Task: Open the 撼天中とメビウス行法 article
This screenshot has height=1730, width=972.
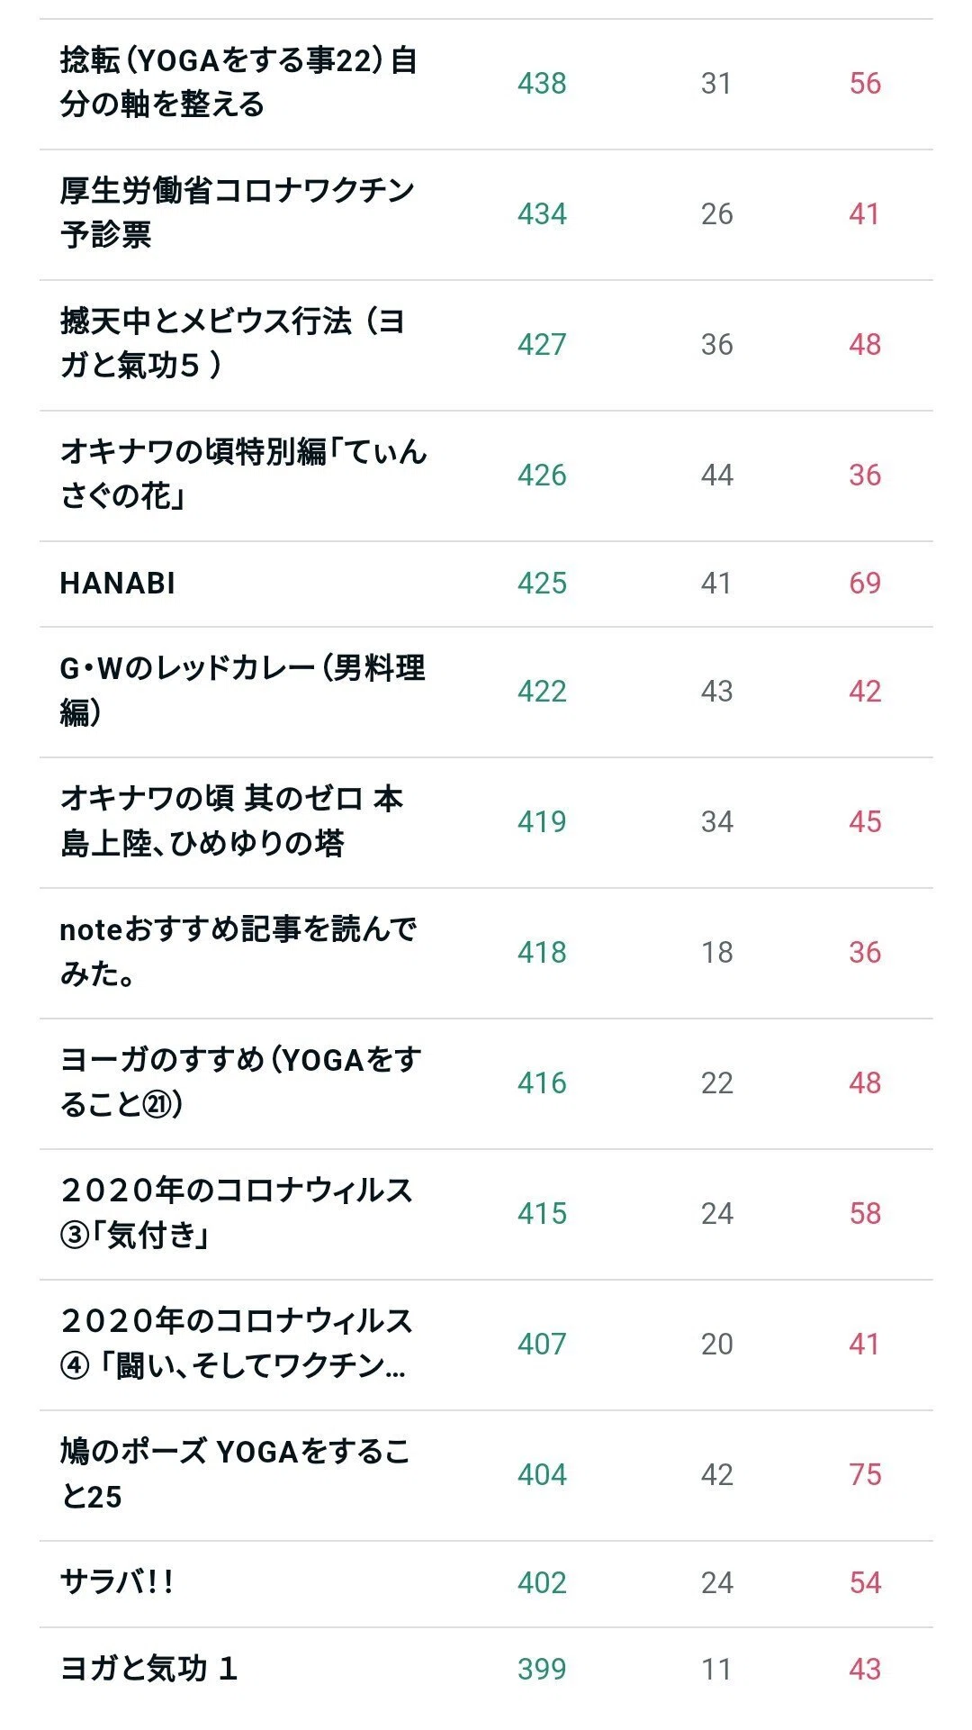Action: tap(232, 344)
